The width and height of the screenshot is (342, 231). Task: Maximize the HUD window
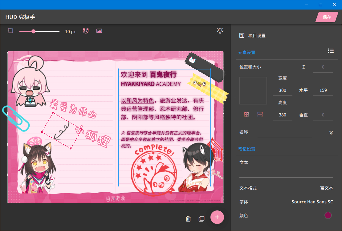pos(320,5)
